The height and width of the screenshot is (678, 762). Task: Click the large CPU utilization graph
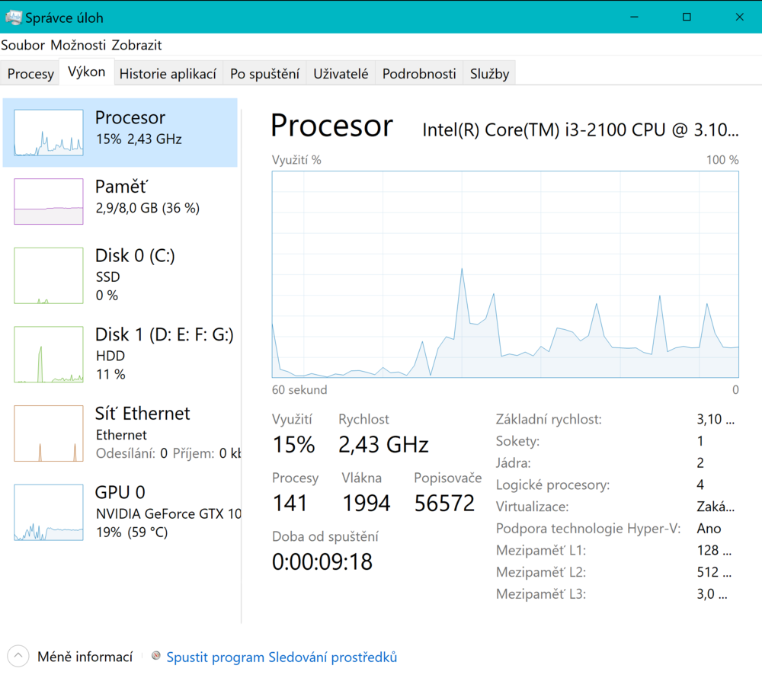coord(504,274)
